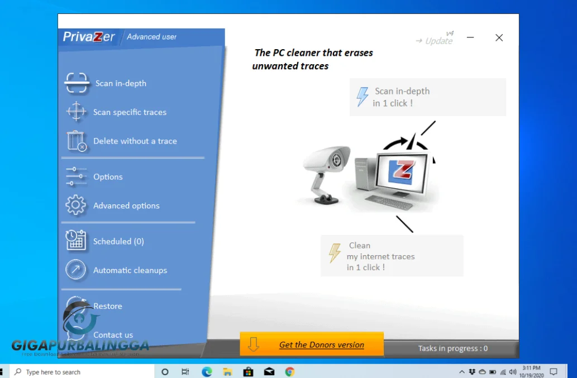Image resolution: width=577 pixels, height=378 pixels.
Task: Open the notification center icon
Action: [554, 372]
